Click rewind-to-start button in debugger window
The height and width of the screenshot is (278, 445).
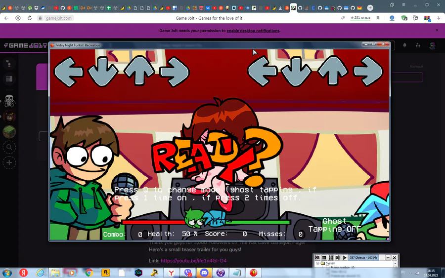point(317,258)
